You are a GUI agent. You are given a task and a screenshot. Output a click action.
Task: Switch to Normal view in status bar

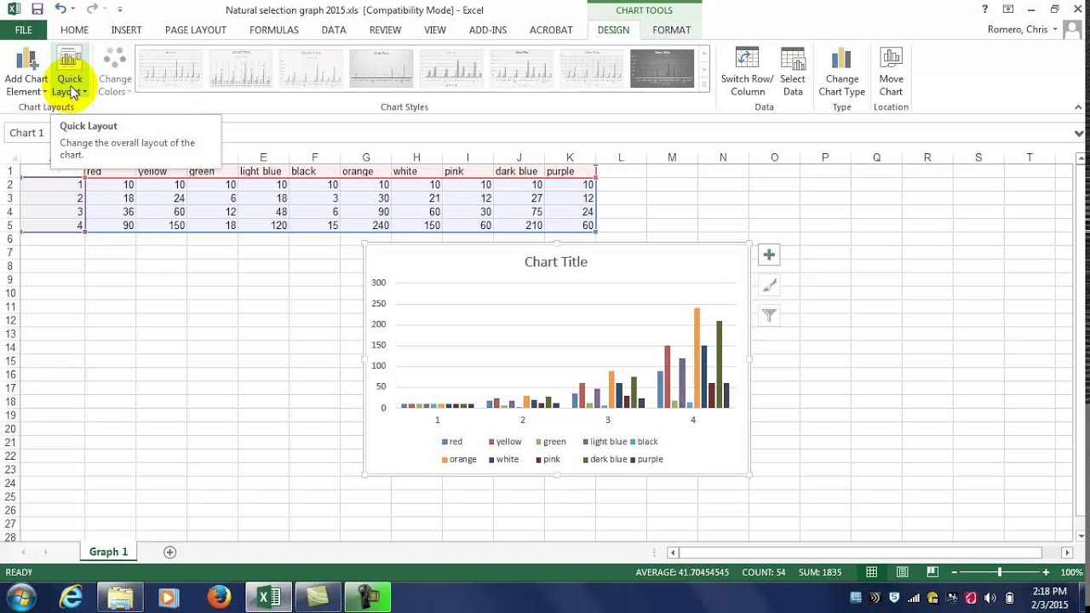click(872, 572)
